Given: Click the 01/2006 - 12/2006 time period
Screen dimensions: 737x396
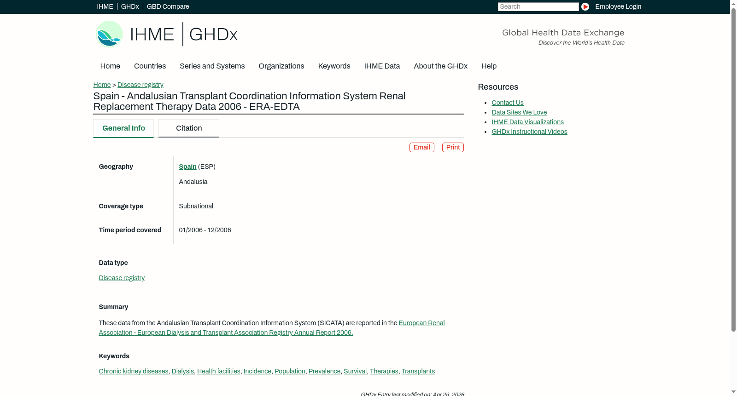Looking at the screenshot, I should pyautogui.click(x=205, y=230).
